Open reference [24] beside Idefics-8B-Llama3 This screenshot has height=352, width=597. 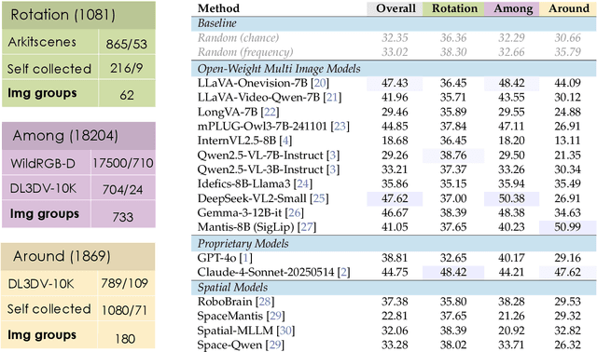pyautogui.click(x=303, y=184)
